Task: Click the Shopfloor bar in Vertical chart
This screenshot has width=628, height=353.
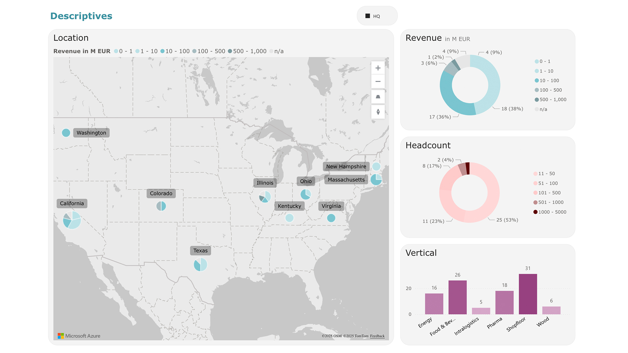Action: coord(528,294)
